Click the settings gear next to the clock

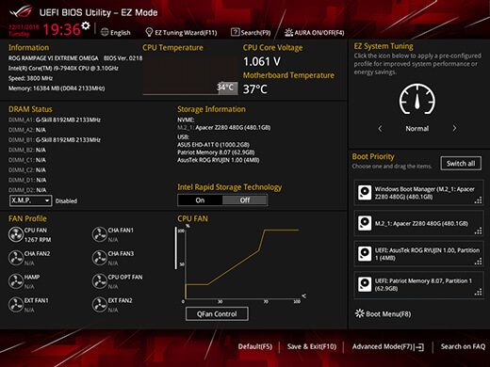(86, 25)
